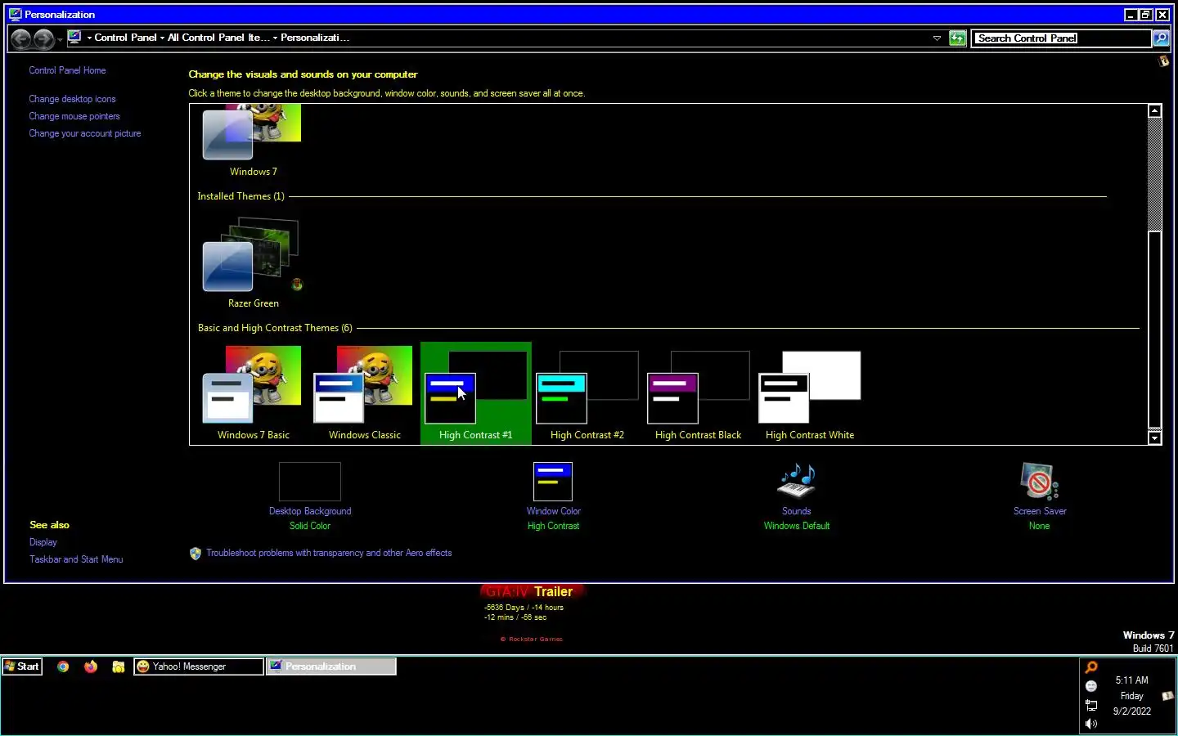Click the shield icon beside Troubleshoot link
This screenshot has width=1178, height=736.
196,554
